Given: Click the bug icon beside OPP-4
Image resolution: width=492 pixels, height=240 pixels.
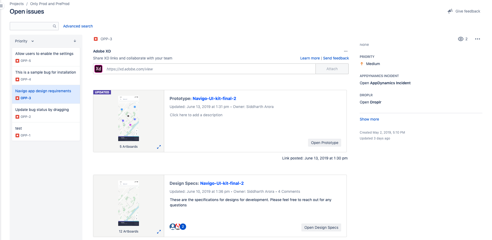Looking at the screenshot, I should (x=17, y=79).
